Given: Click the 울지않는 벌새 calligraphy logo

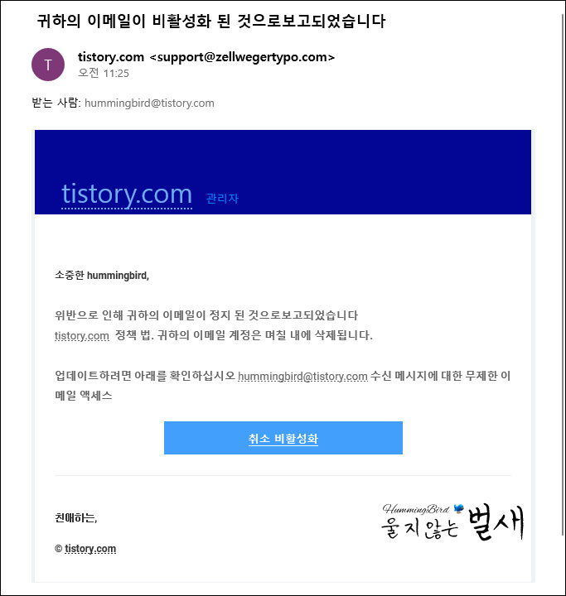Looking at the screenshot, I should [452, 522].
